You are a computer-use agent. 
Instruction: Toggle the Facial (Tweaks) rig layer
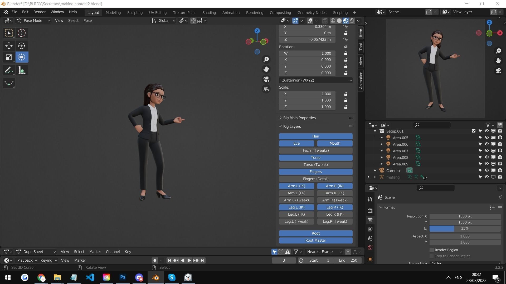(316, 150)
